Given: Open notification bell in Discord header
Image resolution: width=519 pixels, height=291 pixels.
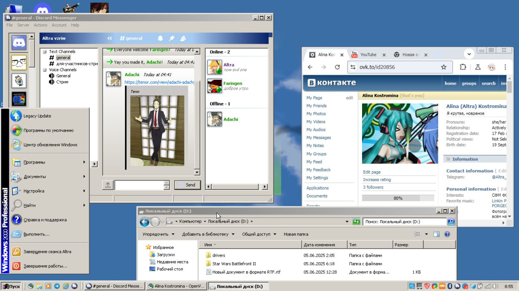Looking at the screenshot, I should (160, 38).
